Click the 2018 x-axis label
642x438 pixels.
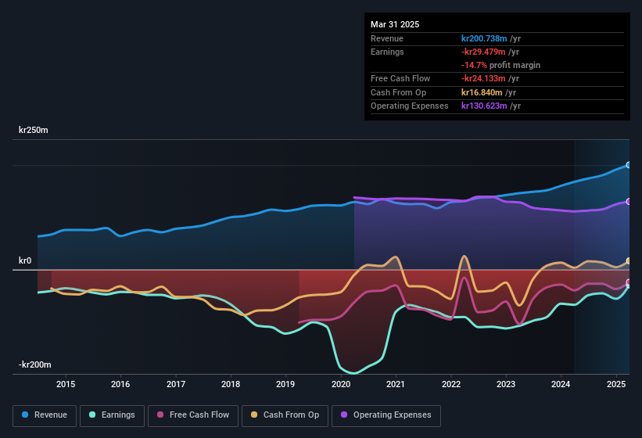pos(231,384)
